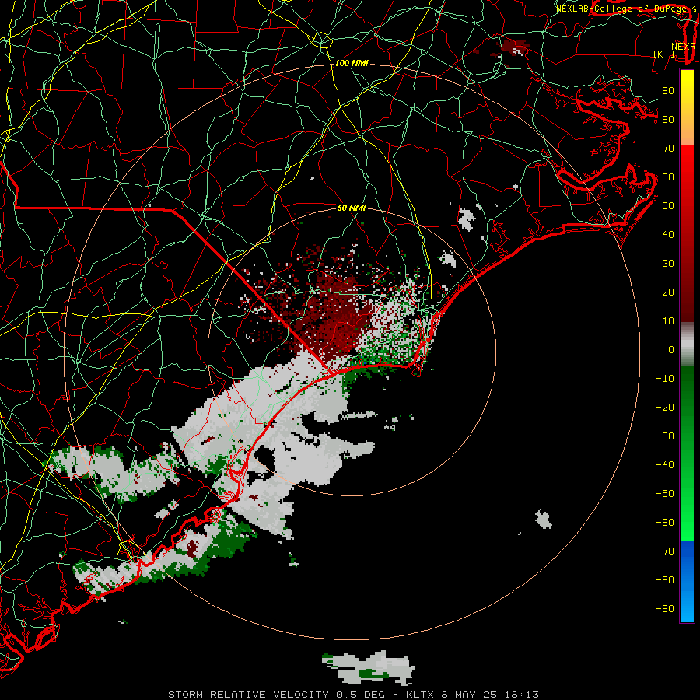Click the positive 50 scale value
The height and width of the screenshot is (700, 700).
click(x=668, y=206)
